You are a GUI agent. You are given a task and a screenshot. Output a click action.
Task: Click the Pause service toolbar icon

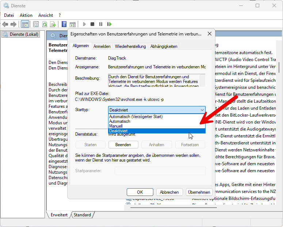point(100,24)
